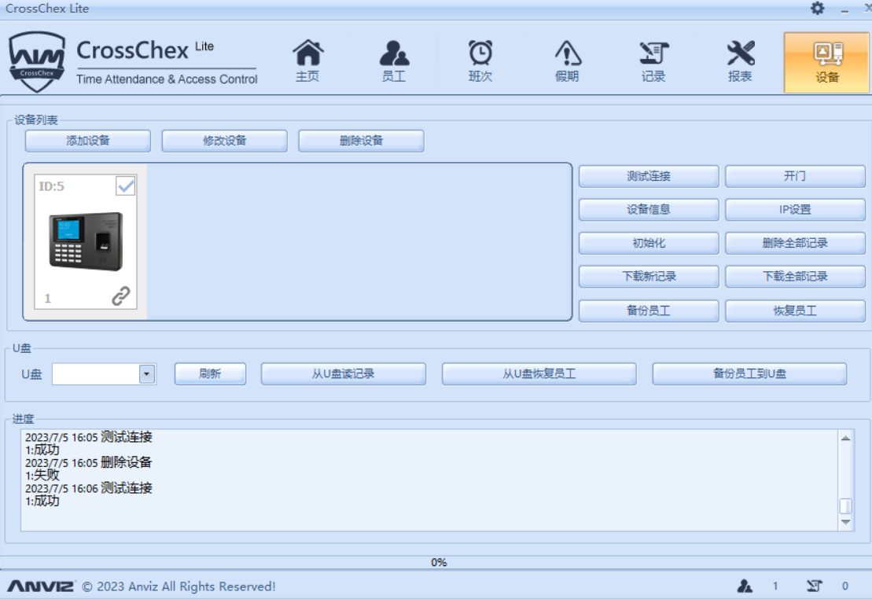Viewport: 872px width, 599px height.
Task: Click the U盘 combo box field
Action: tap(104, 373)
